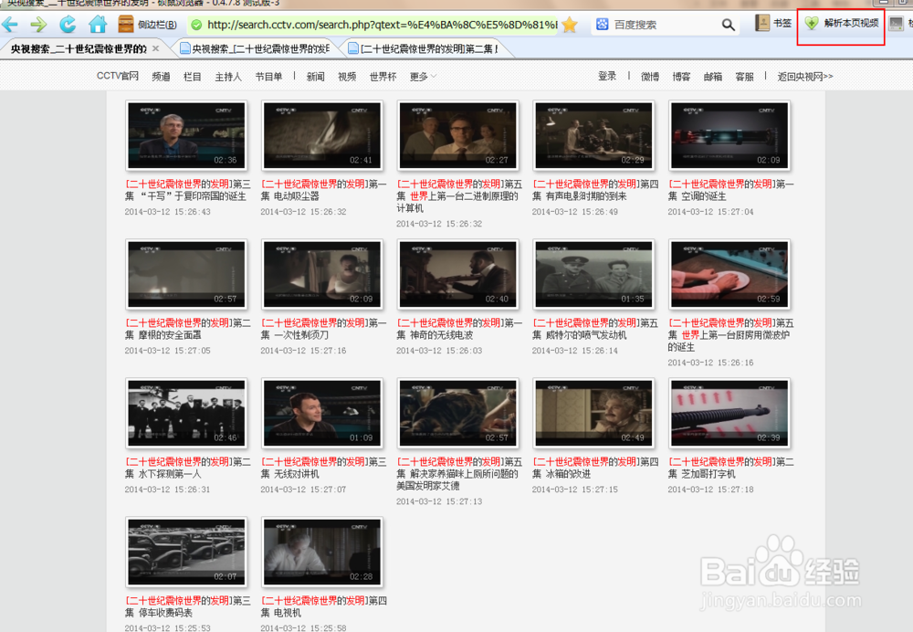Open thumbnail for 美国发明家艾德 video

coord(458,413)
